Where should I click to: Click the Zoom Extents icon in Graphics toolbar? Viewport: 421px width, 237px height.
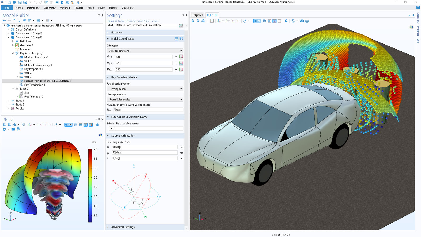(212, 21)
